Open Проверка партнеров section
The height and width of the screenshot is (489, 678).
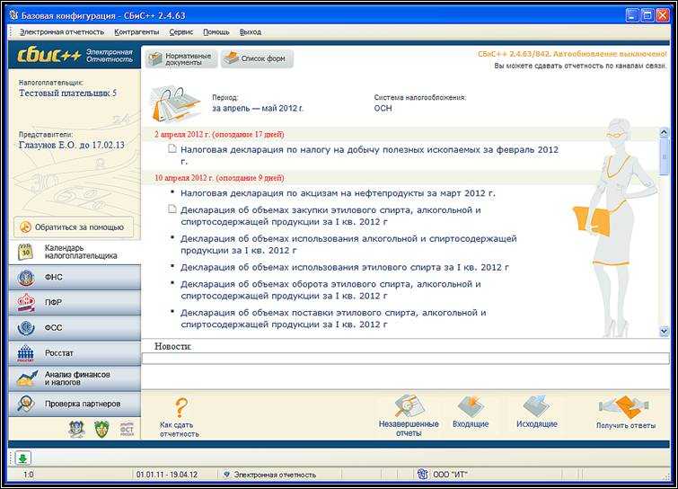(x=75, y=404)
